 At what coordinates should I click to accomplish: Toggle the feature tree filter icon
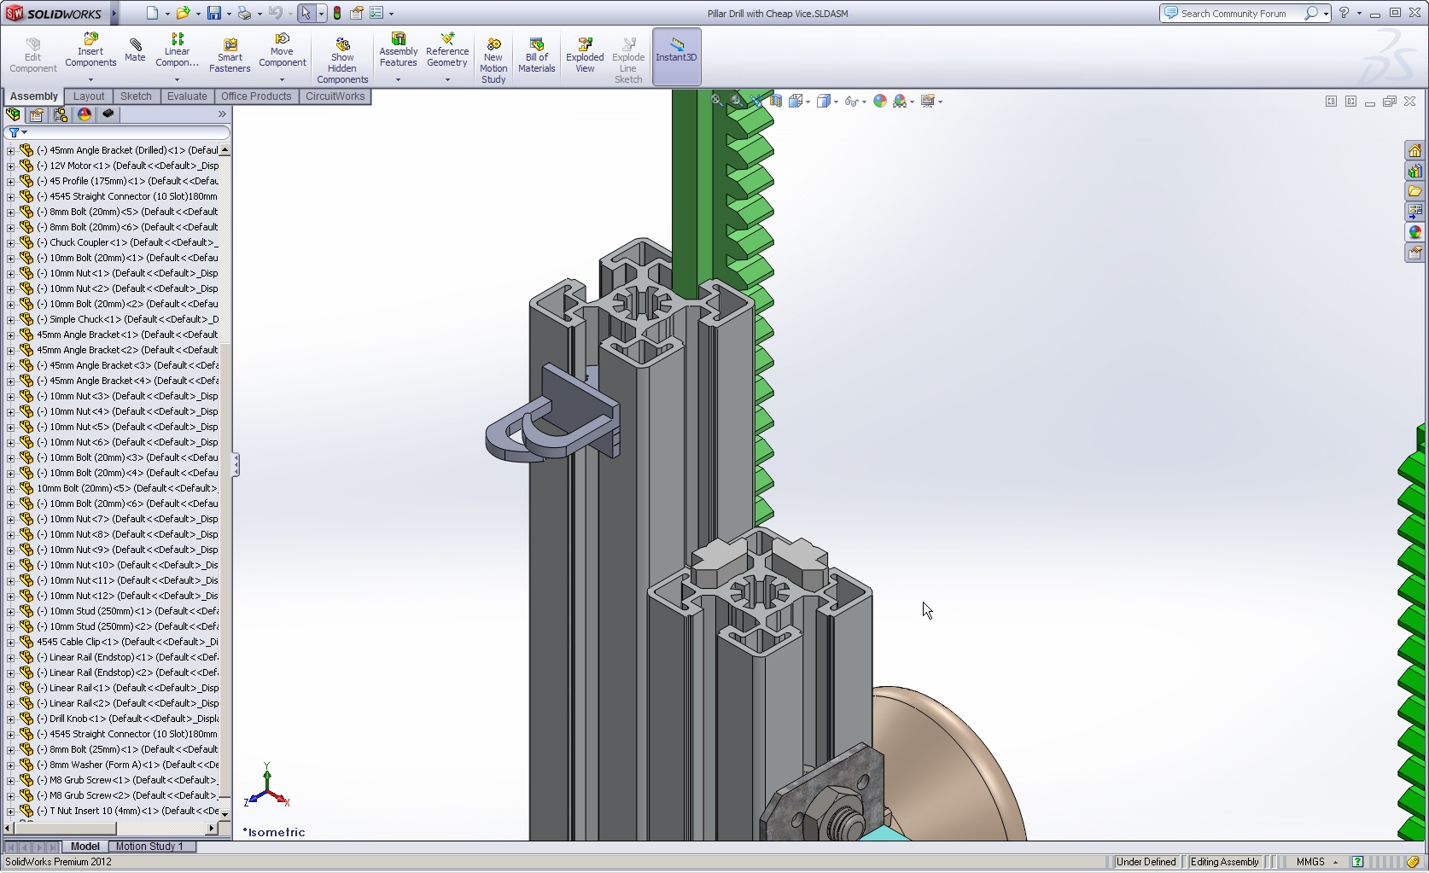tap(15, 132)
